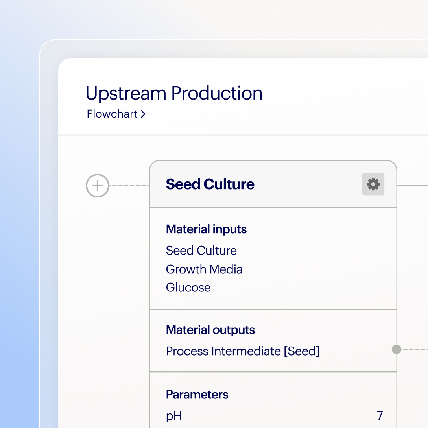
Task: Select the Growth Media input
Action: pyautogui.click(x=204, y=269)
